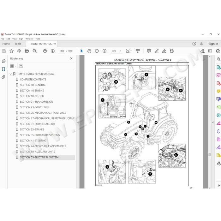221x221 pixels.
Task: Click the document vertical scrollbar thumb
Action: pos(210,154)
